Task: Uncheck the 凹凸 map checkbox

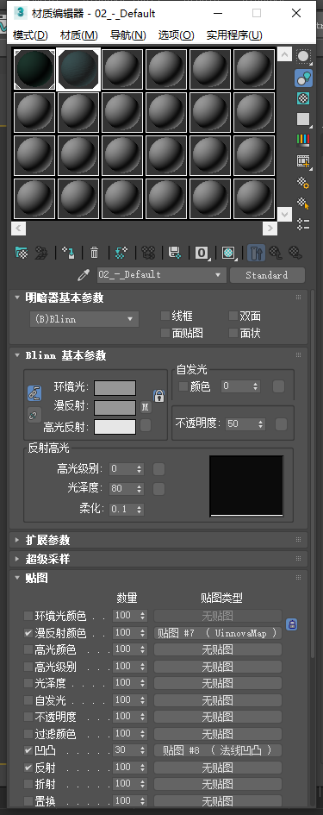Action: point(28,750)
